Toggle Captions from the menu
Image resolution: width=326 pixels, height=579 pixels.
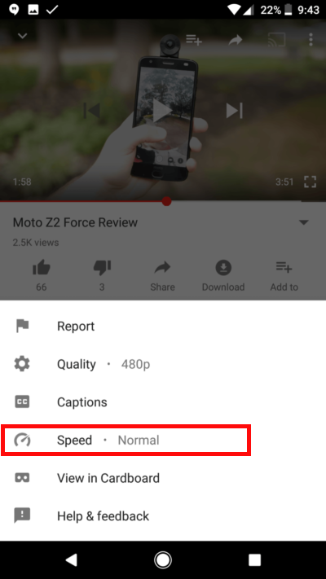tap(163, 402)
